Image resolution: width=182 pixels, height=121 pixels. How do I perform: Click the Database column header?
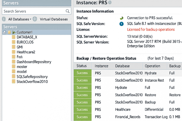(x=123, y=66)
